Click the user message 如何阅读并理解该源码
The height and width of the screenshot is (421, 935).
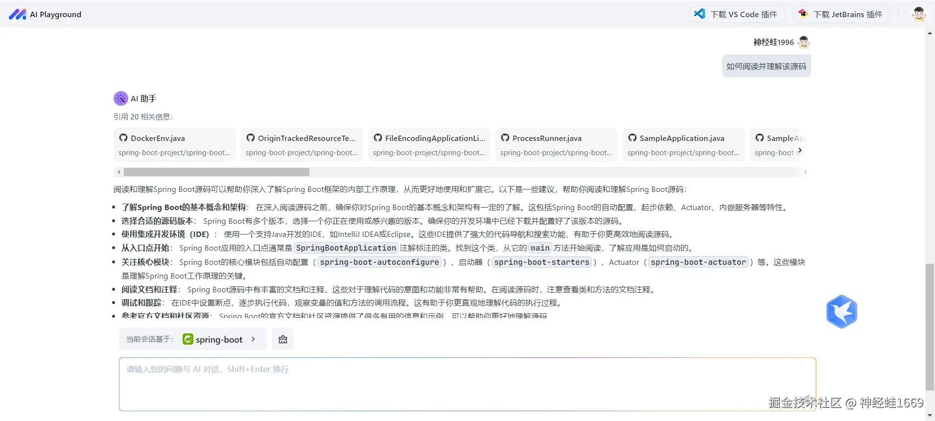coord(766,66)
